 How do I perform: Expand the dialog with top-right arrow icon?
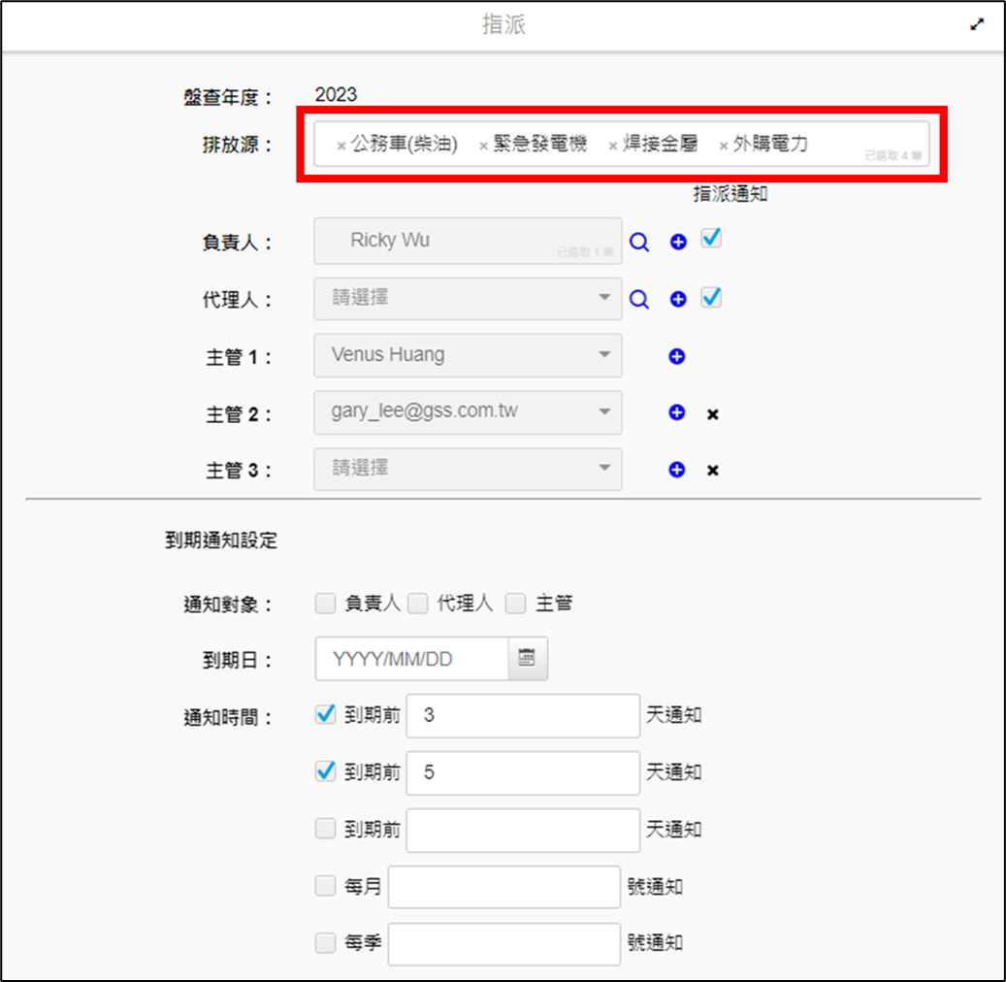tap(977, 26)
